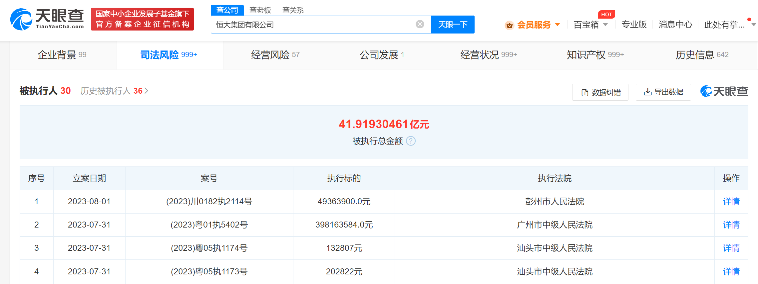Open 历史被执行人 36 link

(x=114, y=91)
